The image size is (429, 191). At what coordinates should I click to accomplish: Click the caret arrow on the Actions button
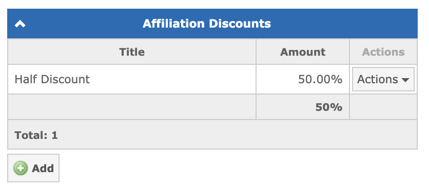tap(405, 80)
